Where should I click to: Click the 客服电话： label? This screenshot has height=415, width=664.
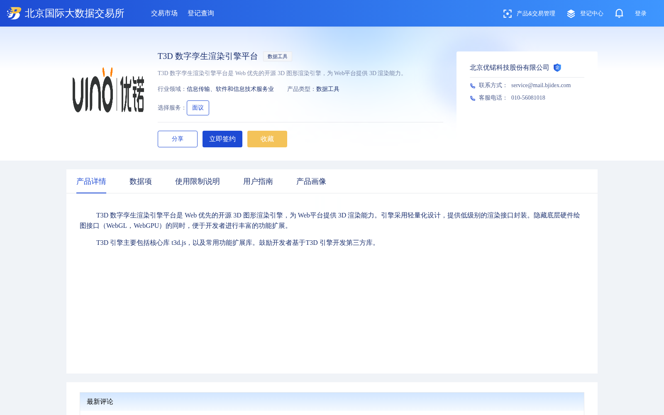493,98
